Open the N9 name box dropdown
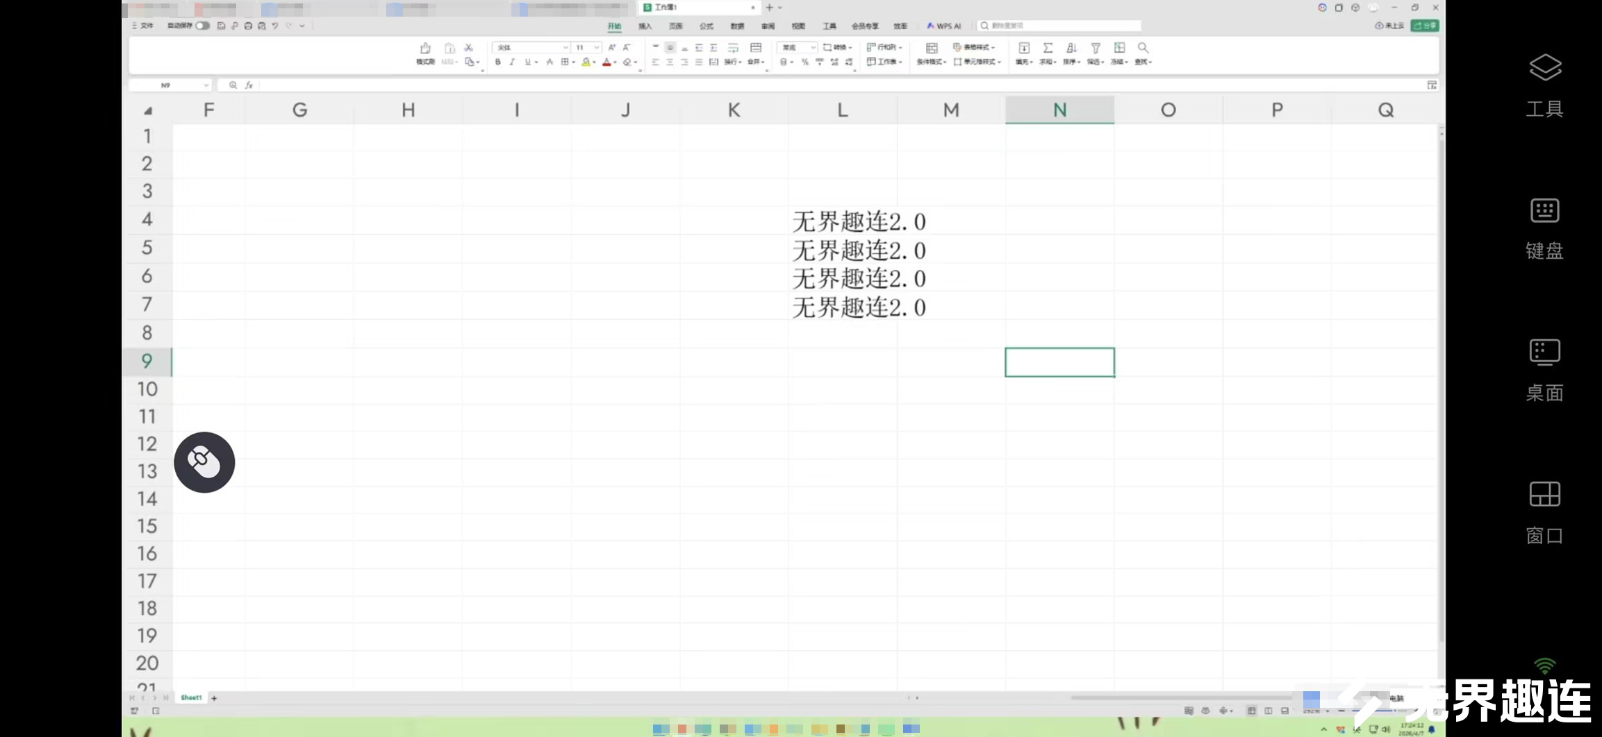The image size is (1602, 737). pyautogui.click(x=206, y=85)
